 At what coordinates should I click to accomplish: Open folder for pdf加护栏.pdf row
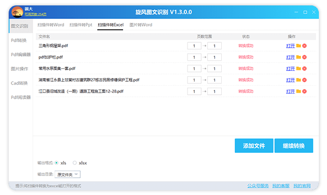click(x=298, y=57)
